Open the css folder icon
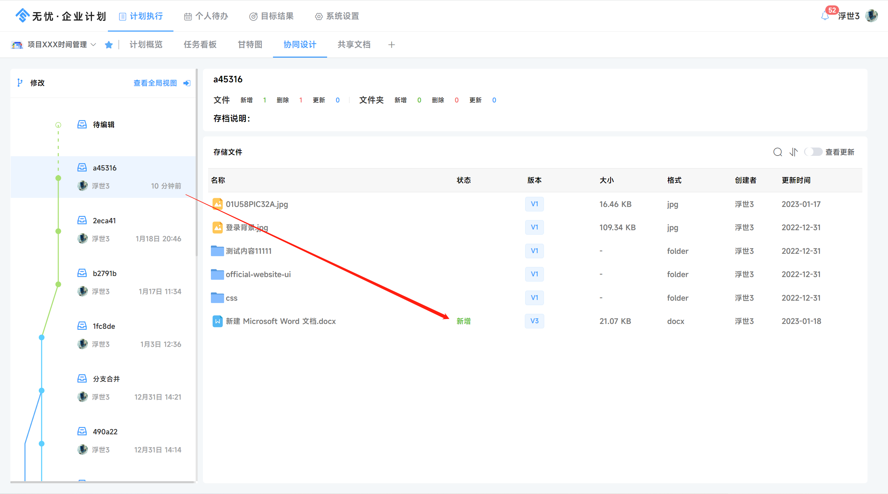This screenshot has height=494, width=888. click(217, 298)
